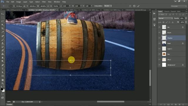
Task: Hide the Layer 2 layer
Action: click(159, 49)
